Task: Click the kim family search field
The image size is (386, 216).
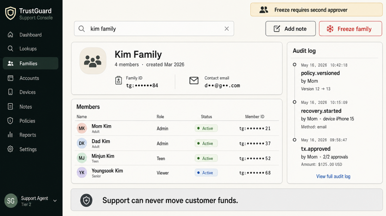Action: [154, 29]
